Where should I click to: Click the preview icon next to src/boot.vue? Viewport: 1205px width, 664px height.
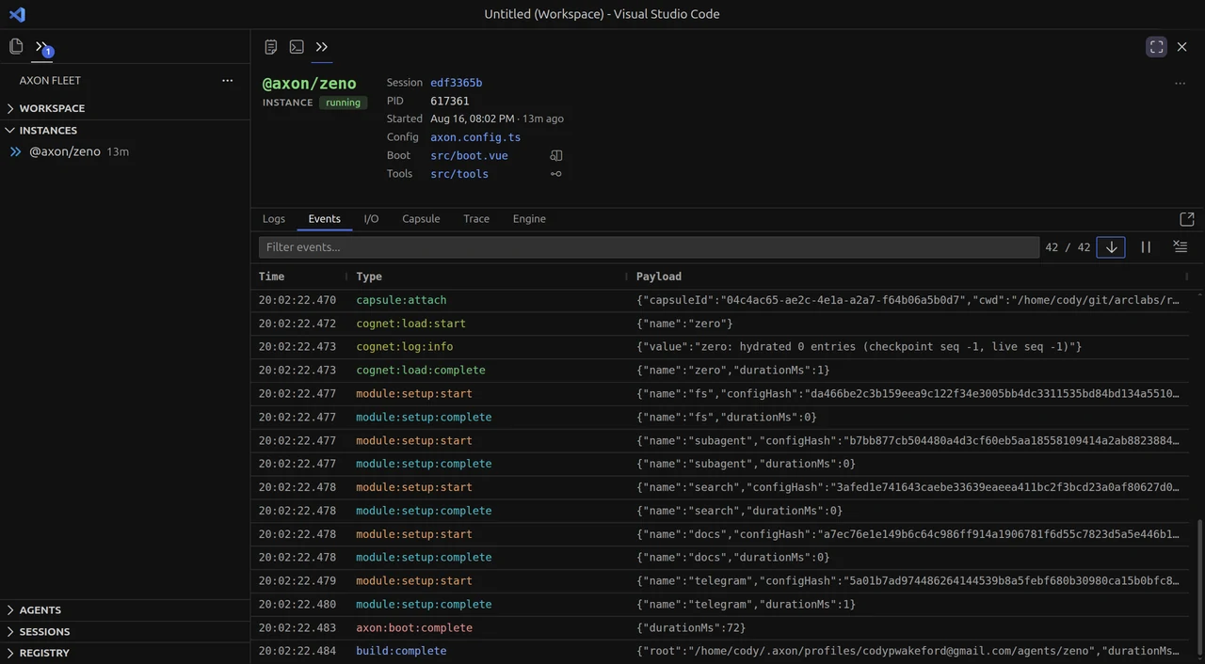coord(556,155)
